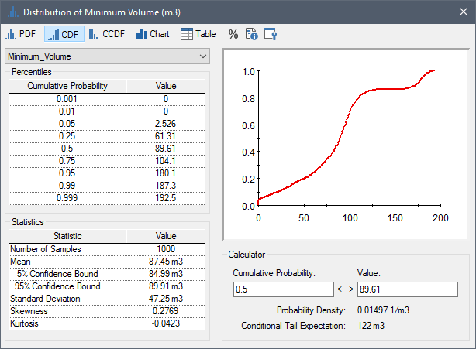Show the CCDF view

107,34
